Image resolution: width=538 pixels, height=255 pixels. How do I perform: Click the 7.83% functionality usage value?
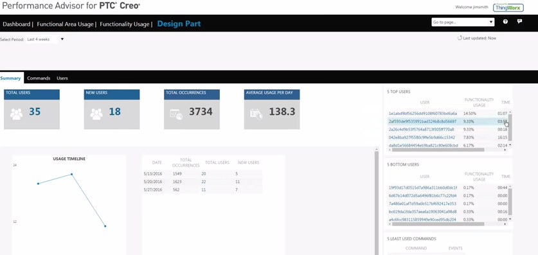coord(469,137)
